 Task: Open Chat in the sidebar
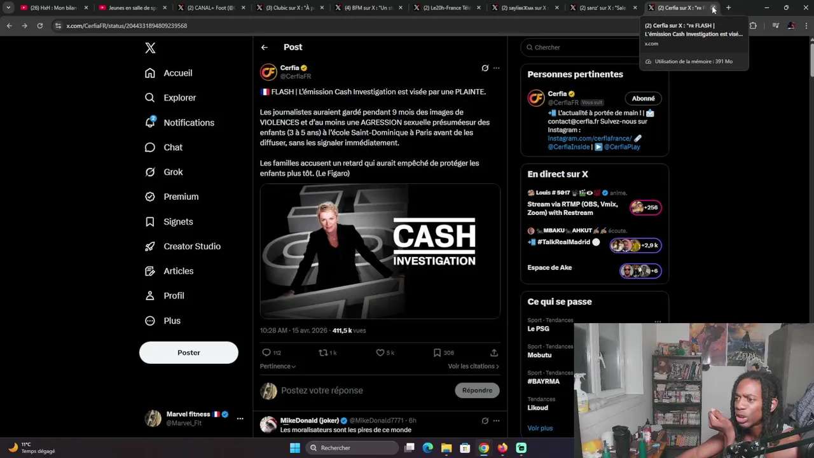point(163,148)
